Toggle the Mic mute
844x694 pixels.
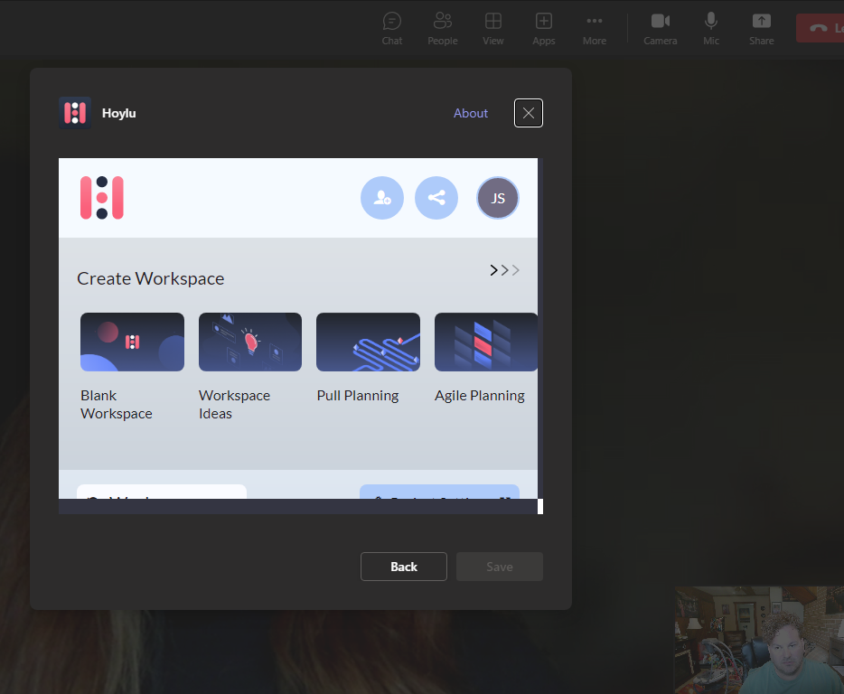pyautogui.click(x=711, y=29)
